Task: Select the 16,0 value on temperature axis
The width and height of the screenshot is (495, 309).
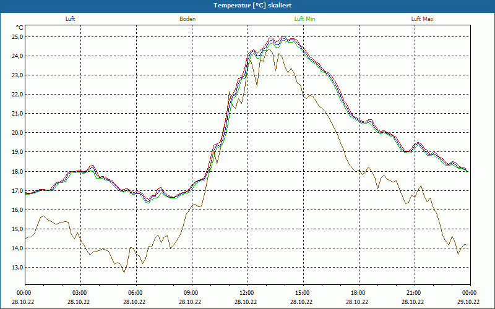Action: [x=18, y=210]
